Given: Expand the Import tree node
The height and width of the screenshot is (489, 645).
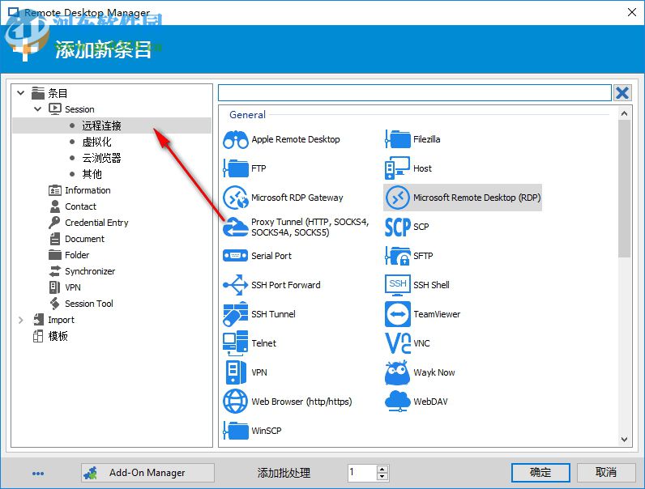Looking at the screenshot, I should point(20,320).
